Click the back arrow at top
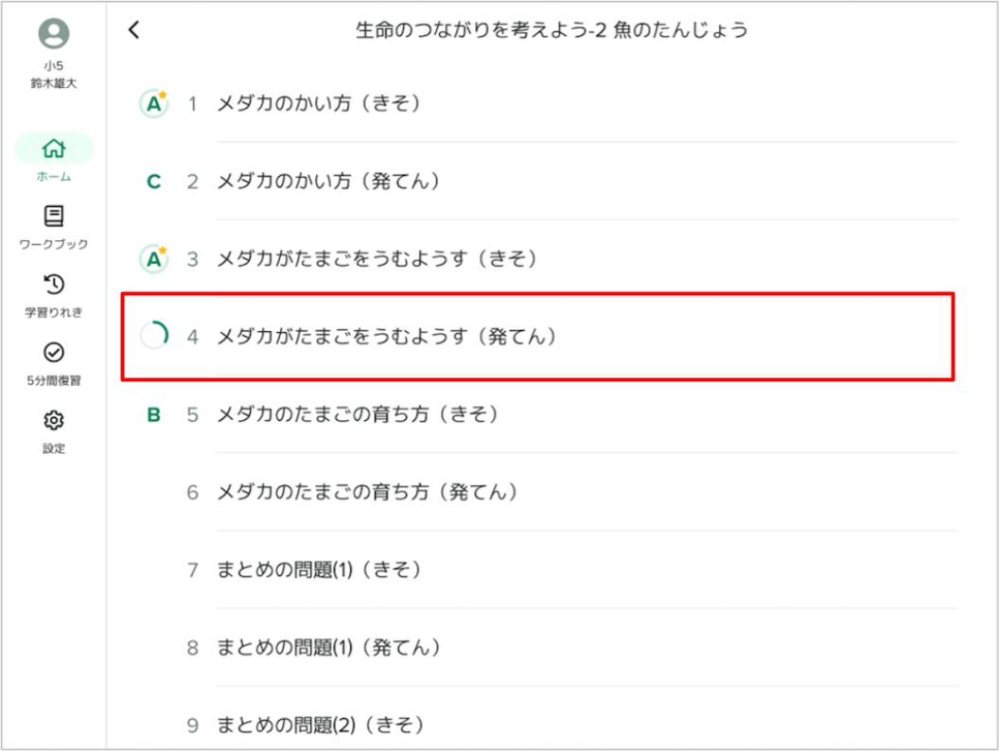The height and width of the screenshot is (751, 999). pos(133,30)
